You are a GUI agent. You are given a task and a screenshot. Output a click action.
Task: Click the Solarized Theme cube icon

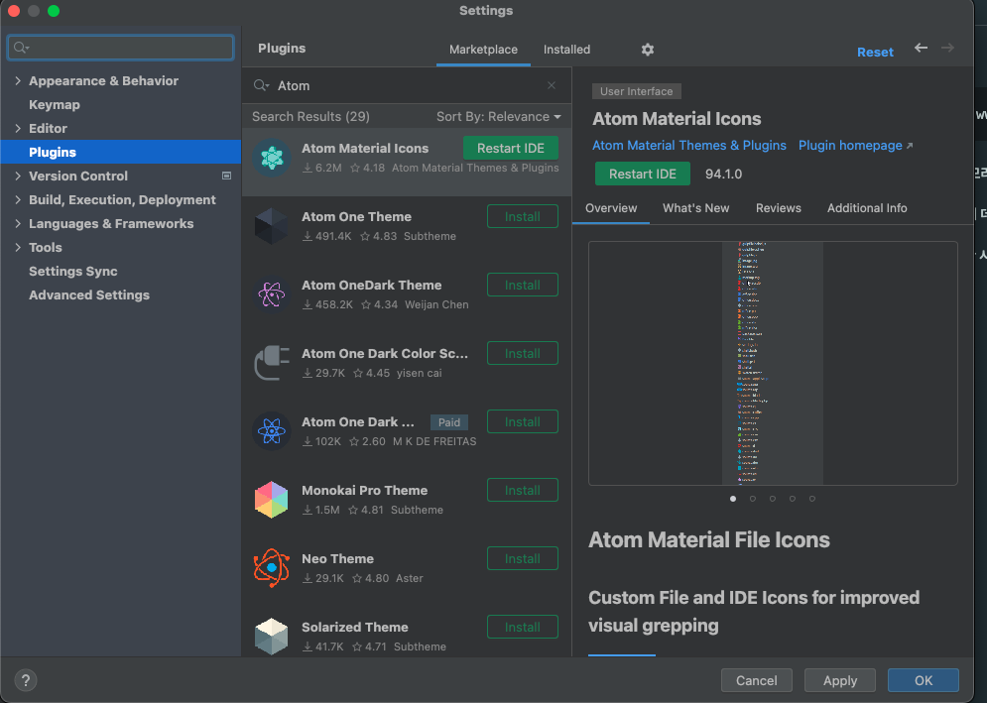271,637
